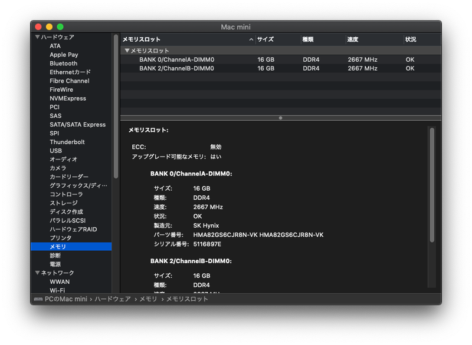Screen dimensions: 472x345
Task: Select Apple Pay in the sidebar
Action: coord(64,55)
